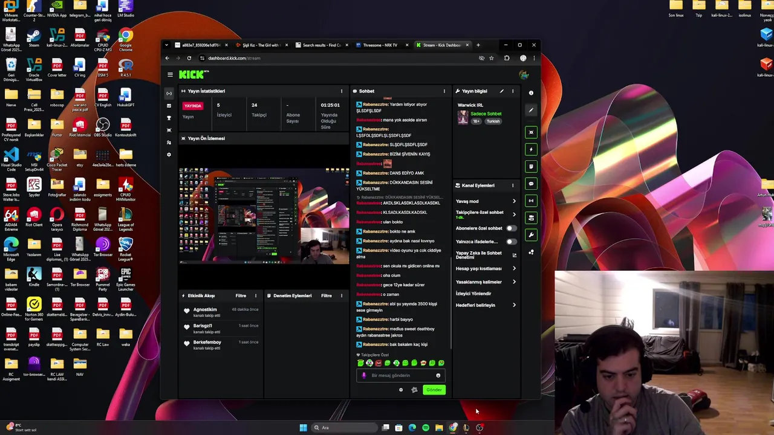Toggle Abonelere özel sohbet switch
Viewport: 774px width, 435px height.
[511, 228]
